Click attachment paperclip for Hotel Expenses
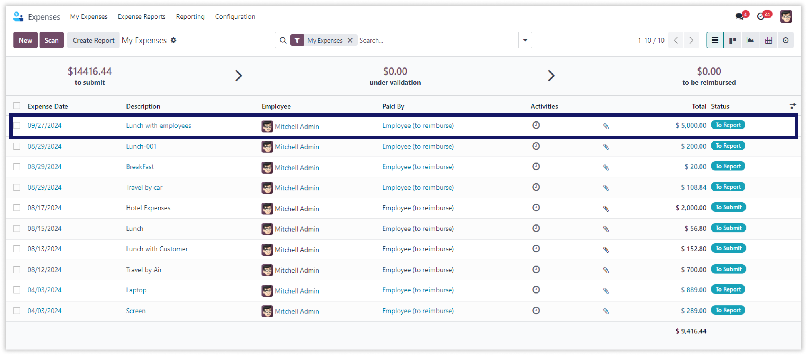The width and height of the screenshot is (807, 355). (606, 209)
